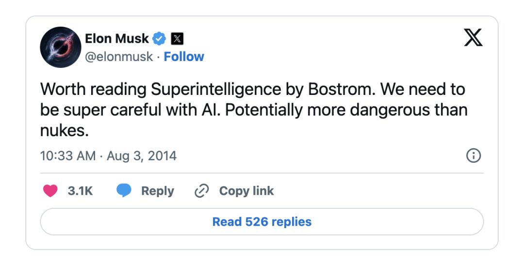This screenshot has height=262, width=524.
Task: Click the chain link copy icon
Action: (x=201, y=191)
